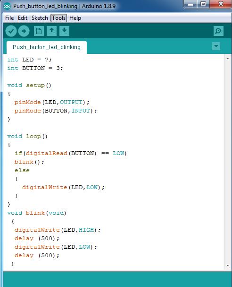The height and width of the screenshot is (287, 232).
Task: Open the Serial Monitor magnifier icon
Action: (218, 31)
